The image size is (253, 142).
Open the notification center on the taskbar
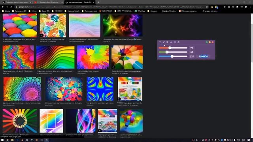click(x=249, y=140)
